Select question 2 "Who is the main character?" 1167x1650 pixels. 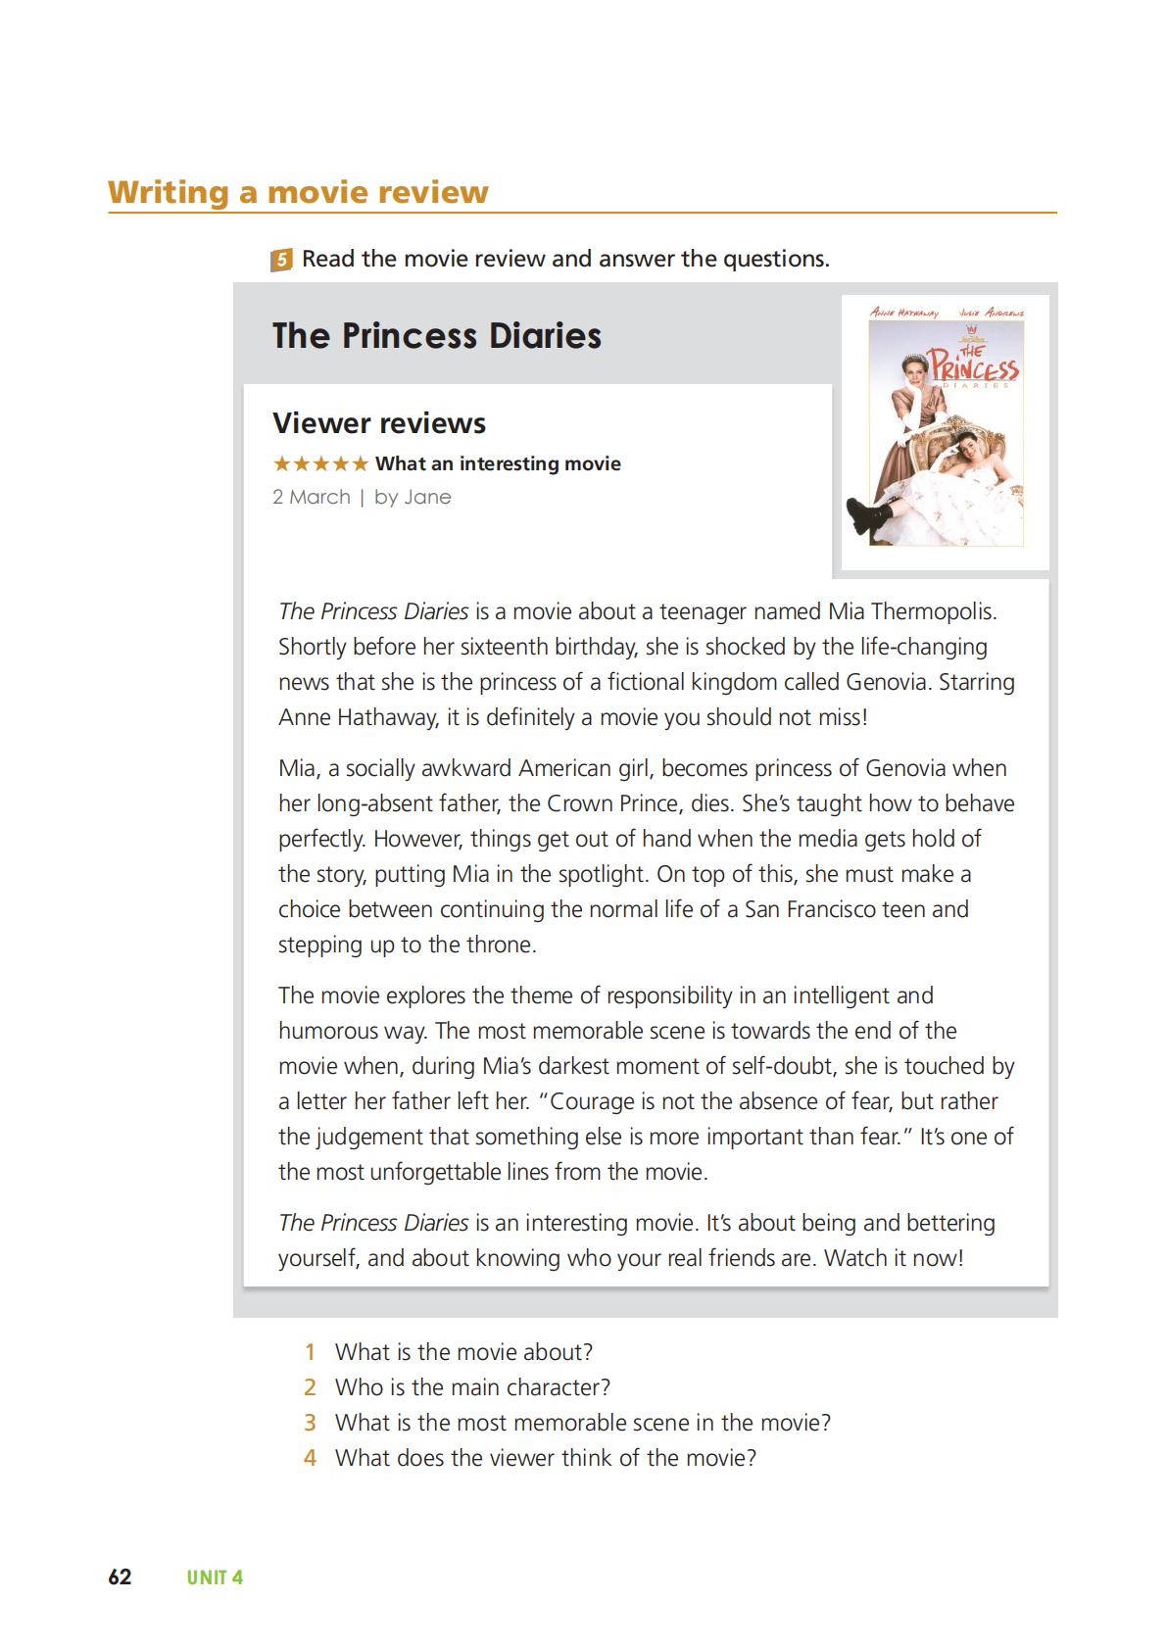[472, 1387]
